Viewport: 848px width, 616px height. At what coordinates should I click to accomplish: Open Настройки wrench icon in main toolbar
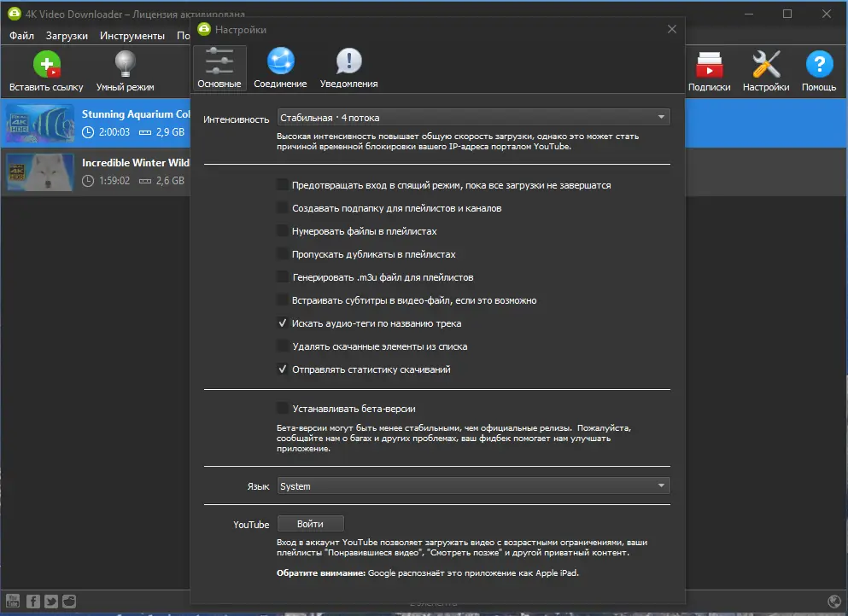pos(766,65)
